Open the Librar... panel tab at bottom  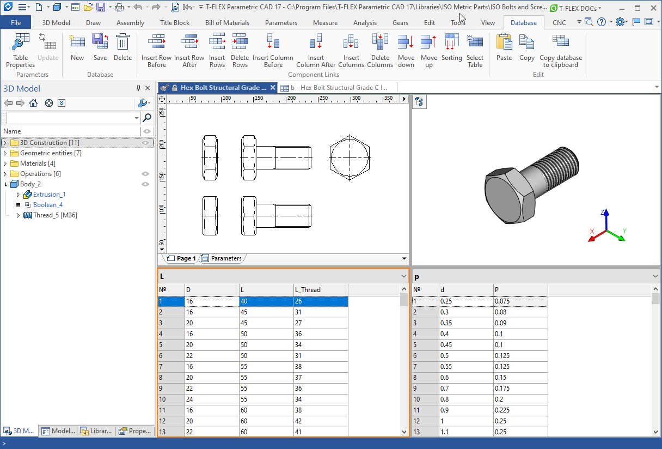tap(96, 431)
